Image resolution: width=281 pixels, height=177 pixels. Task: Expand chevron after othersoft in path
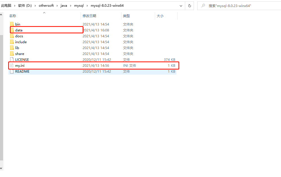[x=57, y=6]
